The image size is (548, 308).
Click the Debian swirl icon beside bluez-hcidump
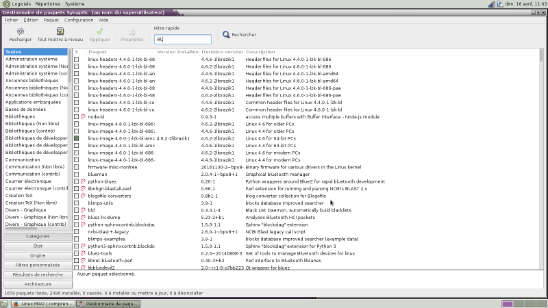tap(83, 217)
